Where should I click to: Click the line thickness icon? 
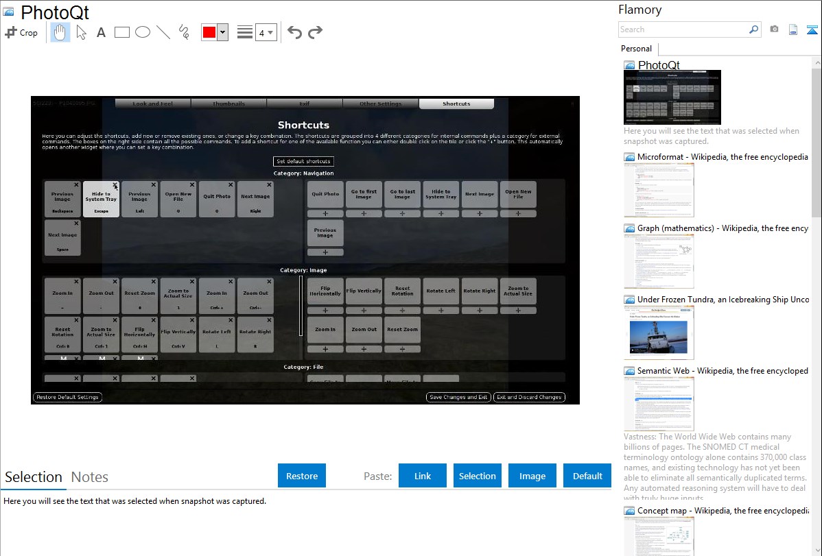pyautogui.click(x=245, y=32)
